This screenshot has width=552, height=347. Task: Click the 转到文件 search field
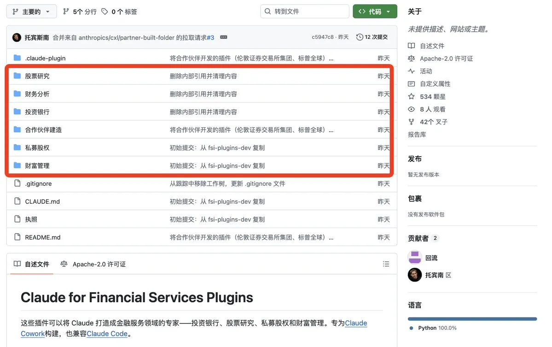pos(305,12)
